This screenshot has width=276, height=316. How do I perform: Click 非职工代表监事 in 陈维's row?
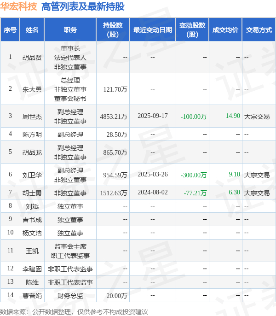coord(70,282)
